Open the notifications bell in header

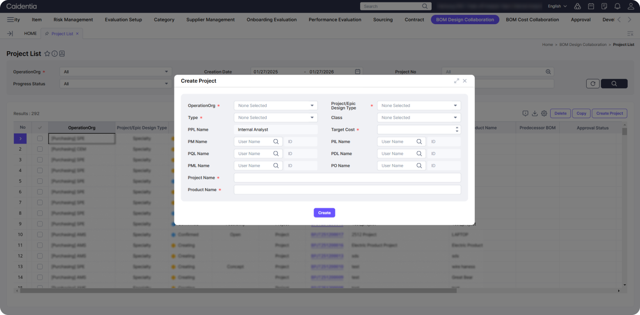[x=617, y=6]
